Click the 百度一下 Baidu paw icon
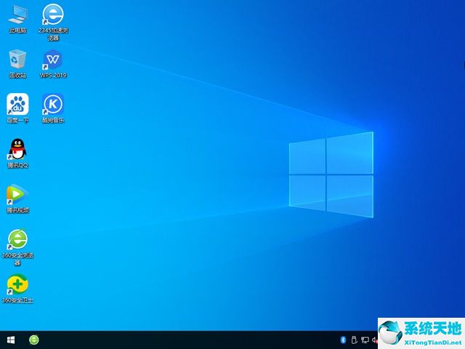The height and width of the screenshot is (349, 465). pos(17,105)
